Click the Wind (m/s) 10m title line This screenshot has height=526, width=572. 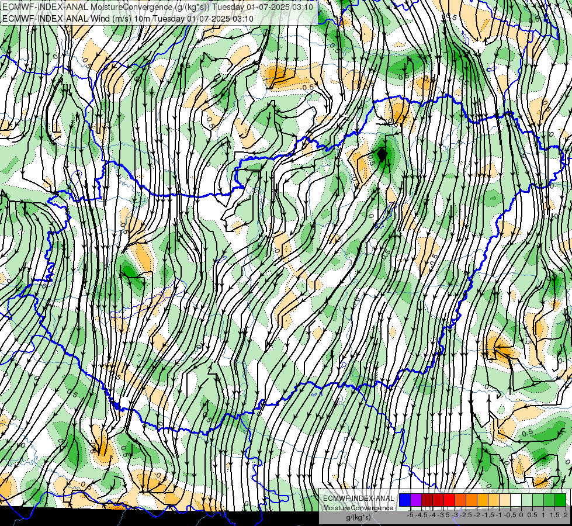(128, 19)
